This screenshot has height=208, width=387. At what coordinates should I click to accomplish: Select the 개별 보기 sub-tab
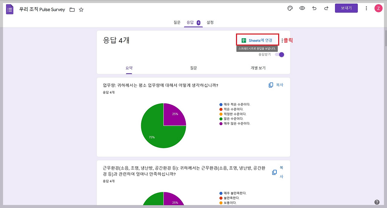pos(258,68)
